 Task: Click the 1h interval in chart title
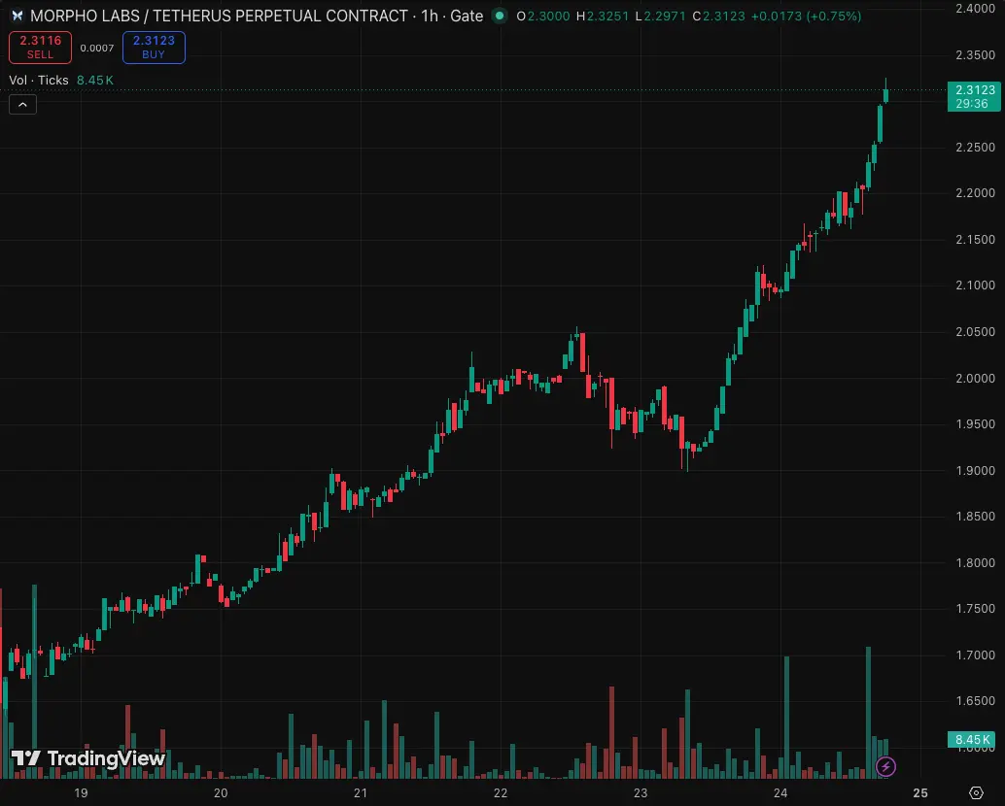pos(430,16)
